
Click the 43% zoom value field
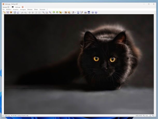point(147,116)
